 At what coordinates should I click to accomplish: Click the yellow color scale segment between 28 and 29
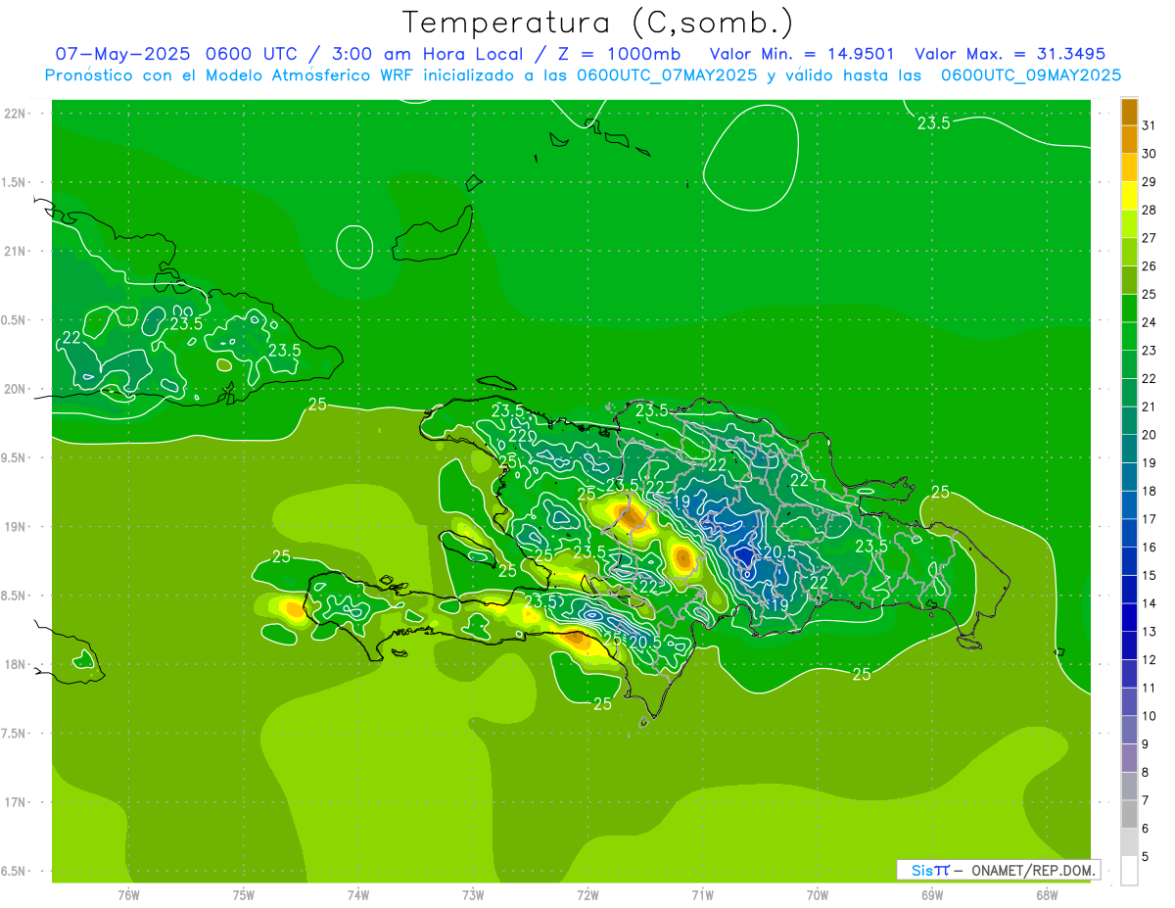point(1129,196)
